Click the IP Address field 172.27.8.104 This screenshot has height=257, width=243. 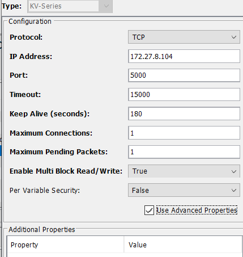[184, 56]
